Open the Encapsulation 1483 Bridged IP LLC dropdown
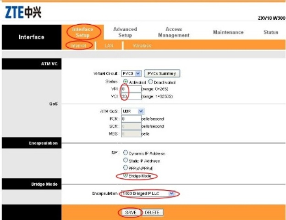 click(x=148, y=193)
